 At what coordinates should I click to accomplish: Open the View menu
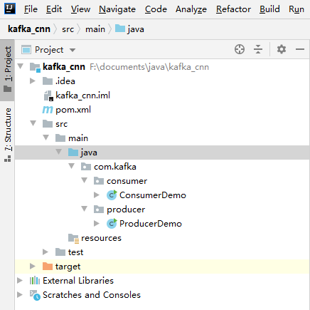(80, 9)
